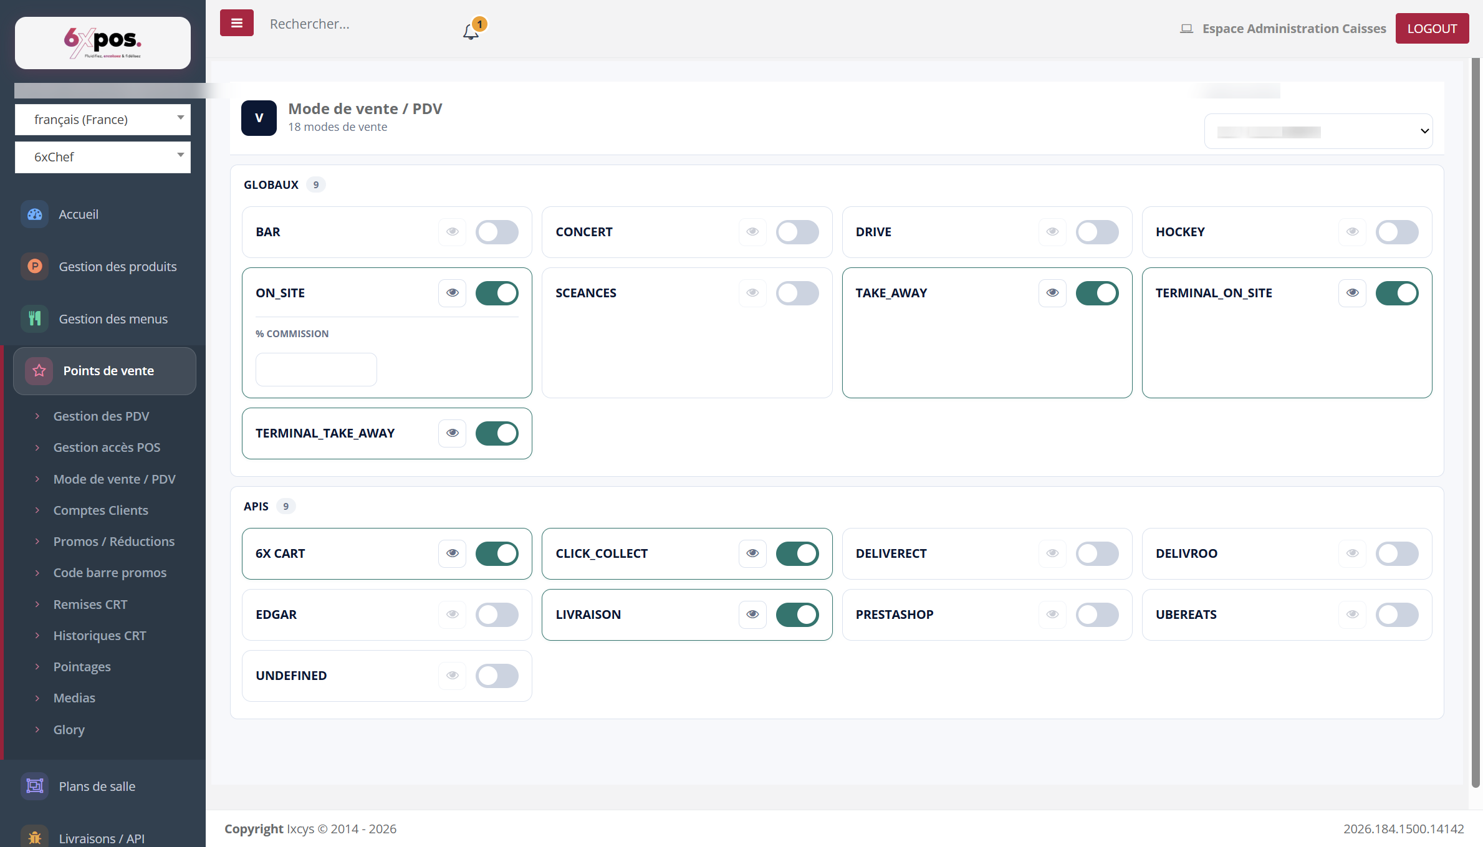Click the hamburger menu icon
This screenshot has height=847, width=1483.
coord(236,23)
